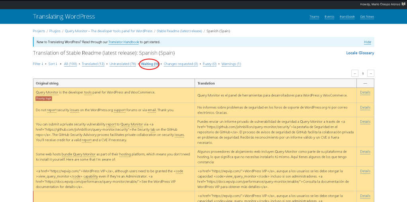Show Fuzzy (0) strings
This screenshot has height=202, width=407.
pos(209,64)
